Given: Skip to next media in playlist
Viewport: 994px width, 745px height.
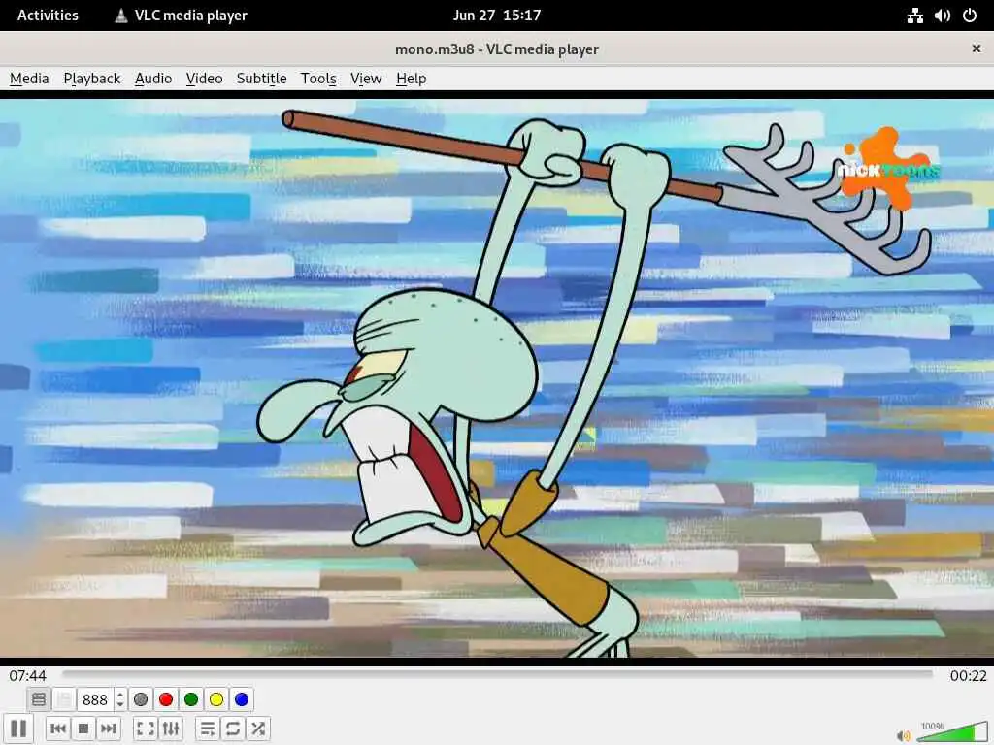Looking at the screenshot, I should pyautogui.click(x=109, y=729).
